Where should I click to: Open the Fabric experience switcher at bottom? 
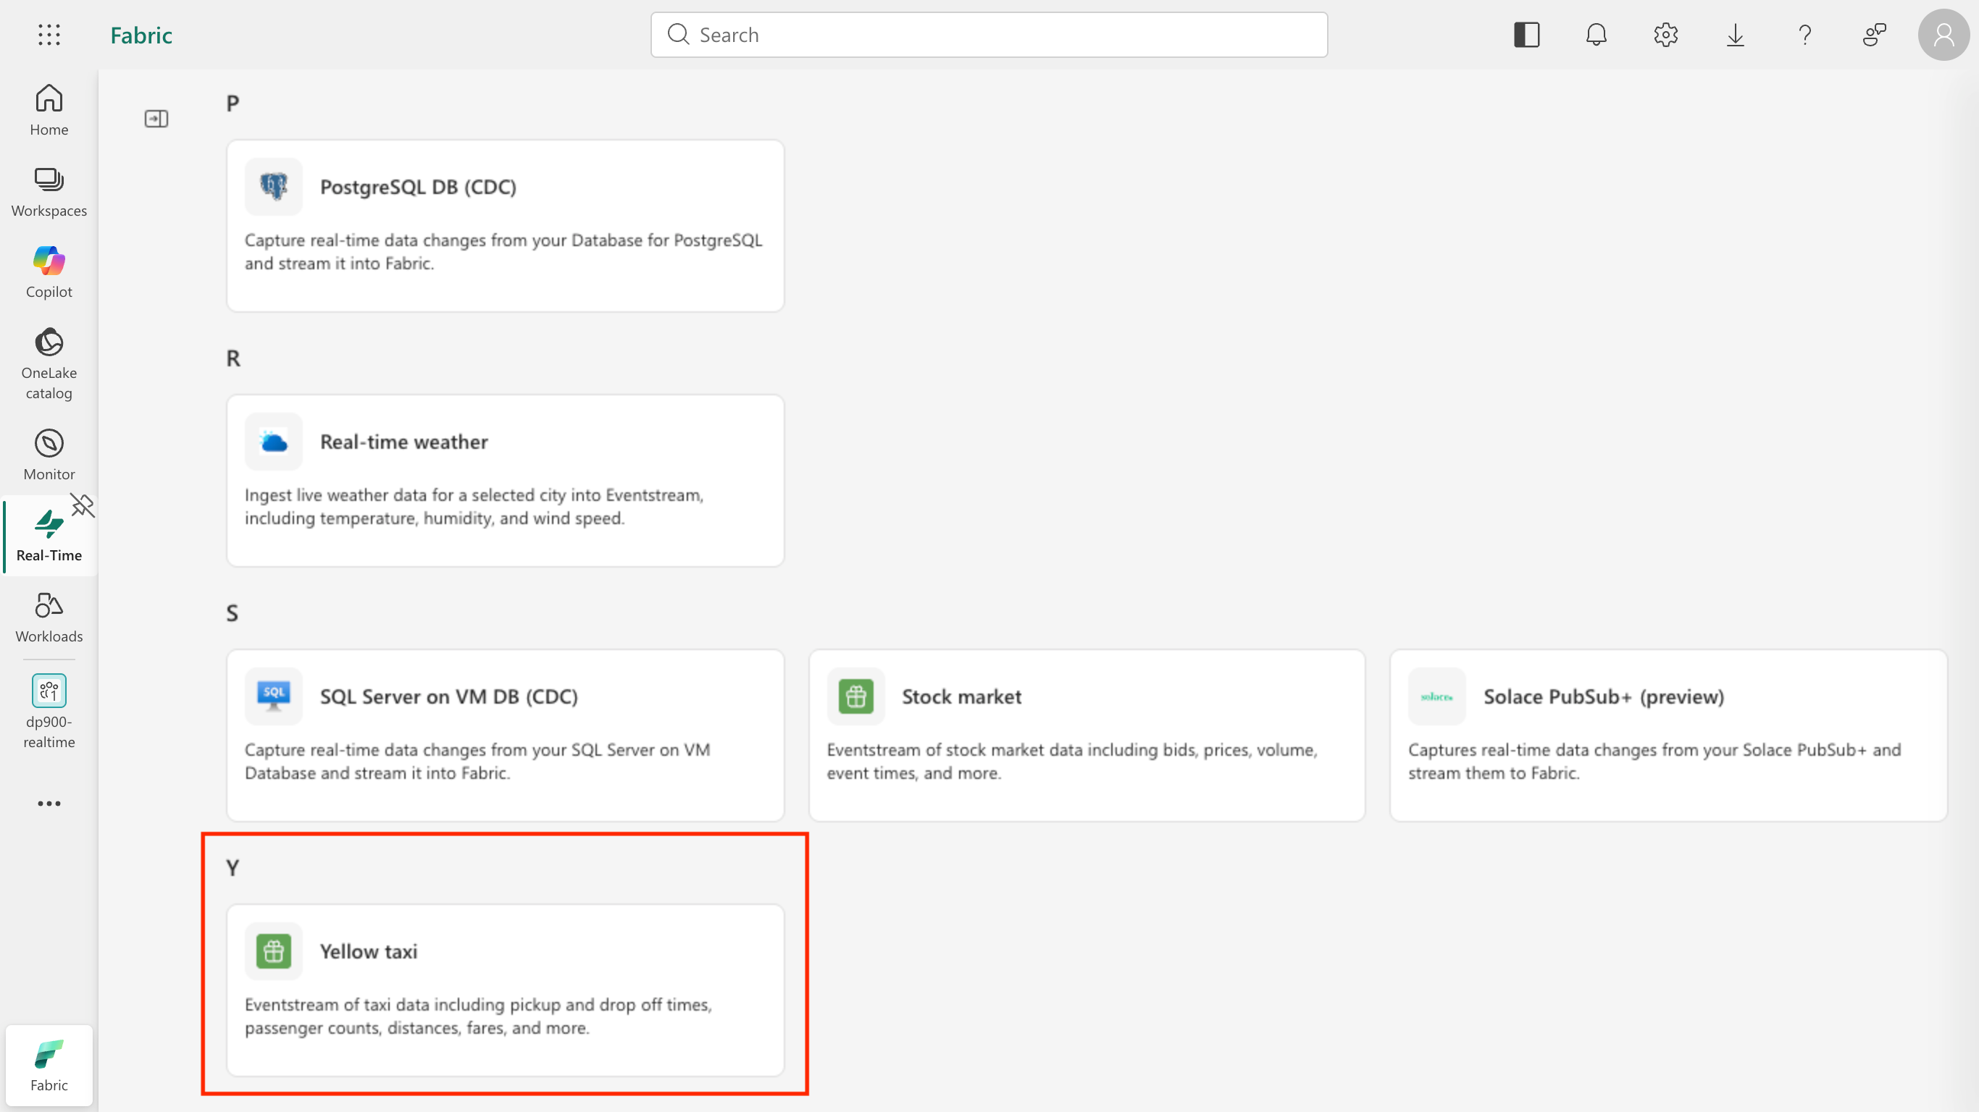[49, 1064]
